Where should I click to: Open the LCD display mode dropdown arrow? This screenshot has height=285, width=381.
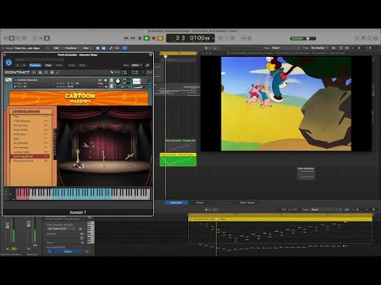pos(214,39)
